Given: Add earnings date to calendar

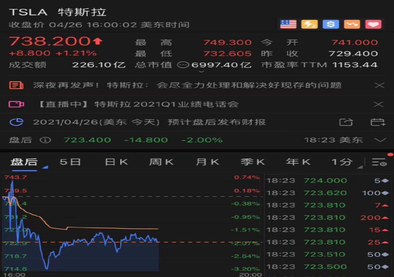Looking at the screenshot, I should [378, 122].
